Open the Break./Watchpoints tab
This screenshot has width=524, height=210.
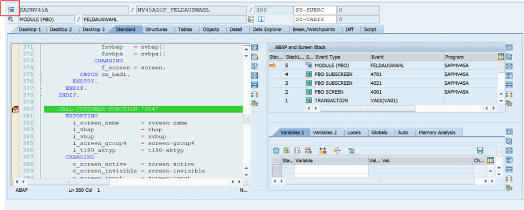click(x=313, y=29)
